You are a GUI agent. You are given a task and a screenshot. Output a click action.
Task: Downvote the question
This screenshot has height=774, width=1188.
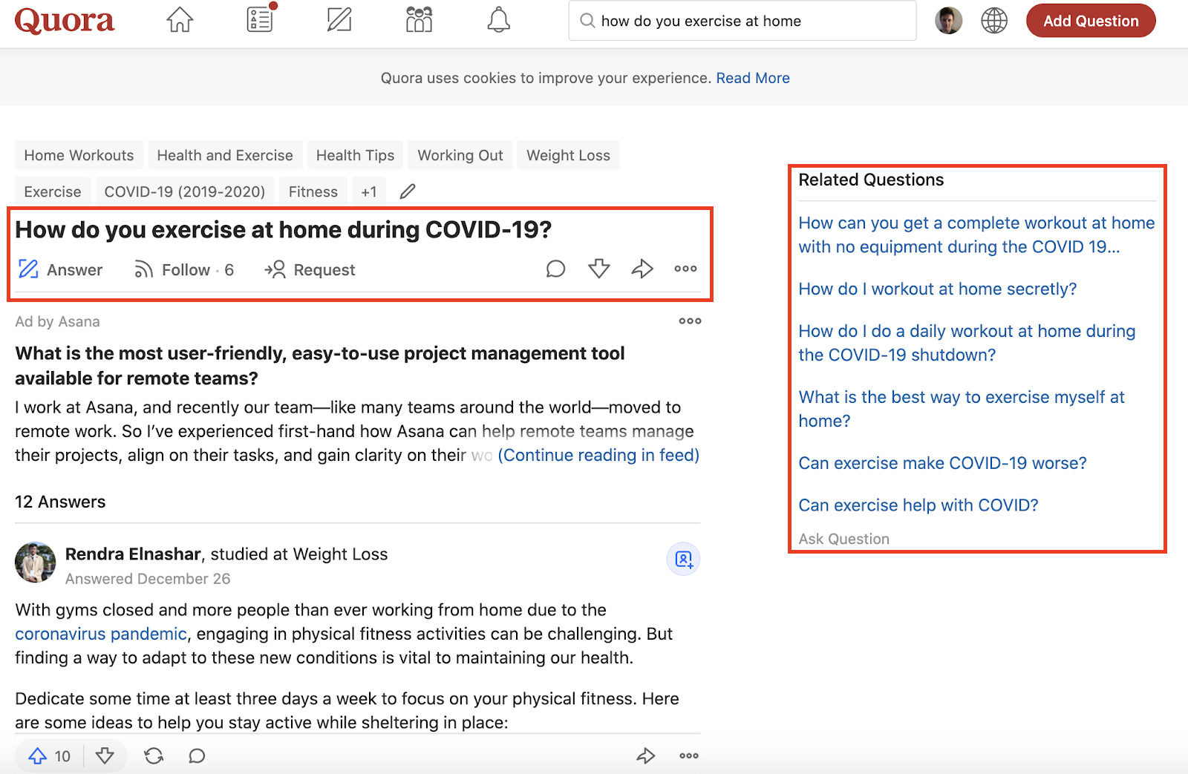pyautogui.click(x=599, y=269)
